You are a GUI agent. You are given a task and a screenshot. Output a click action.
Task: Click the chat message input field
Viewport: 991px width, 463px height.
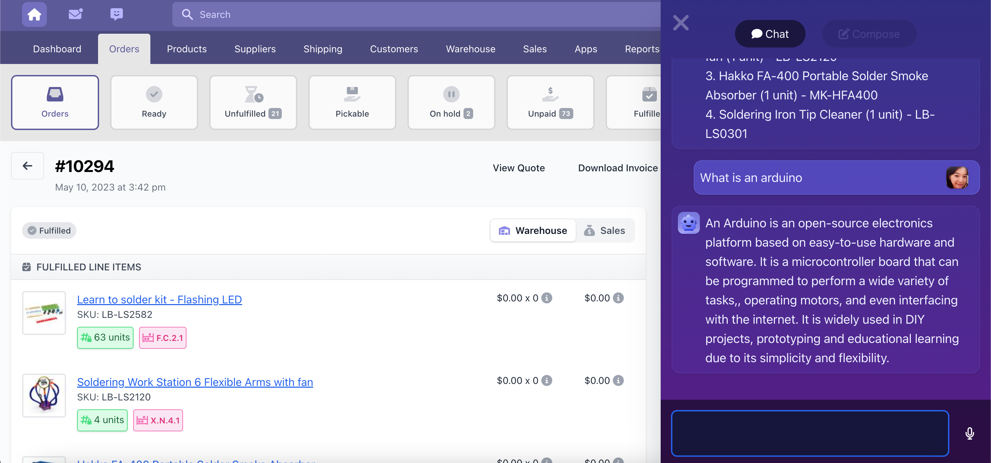point(810,433)
